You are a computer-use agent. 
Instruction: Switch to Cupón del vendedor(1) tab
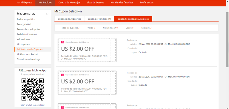point(99,19)
